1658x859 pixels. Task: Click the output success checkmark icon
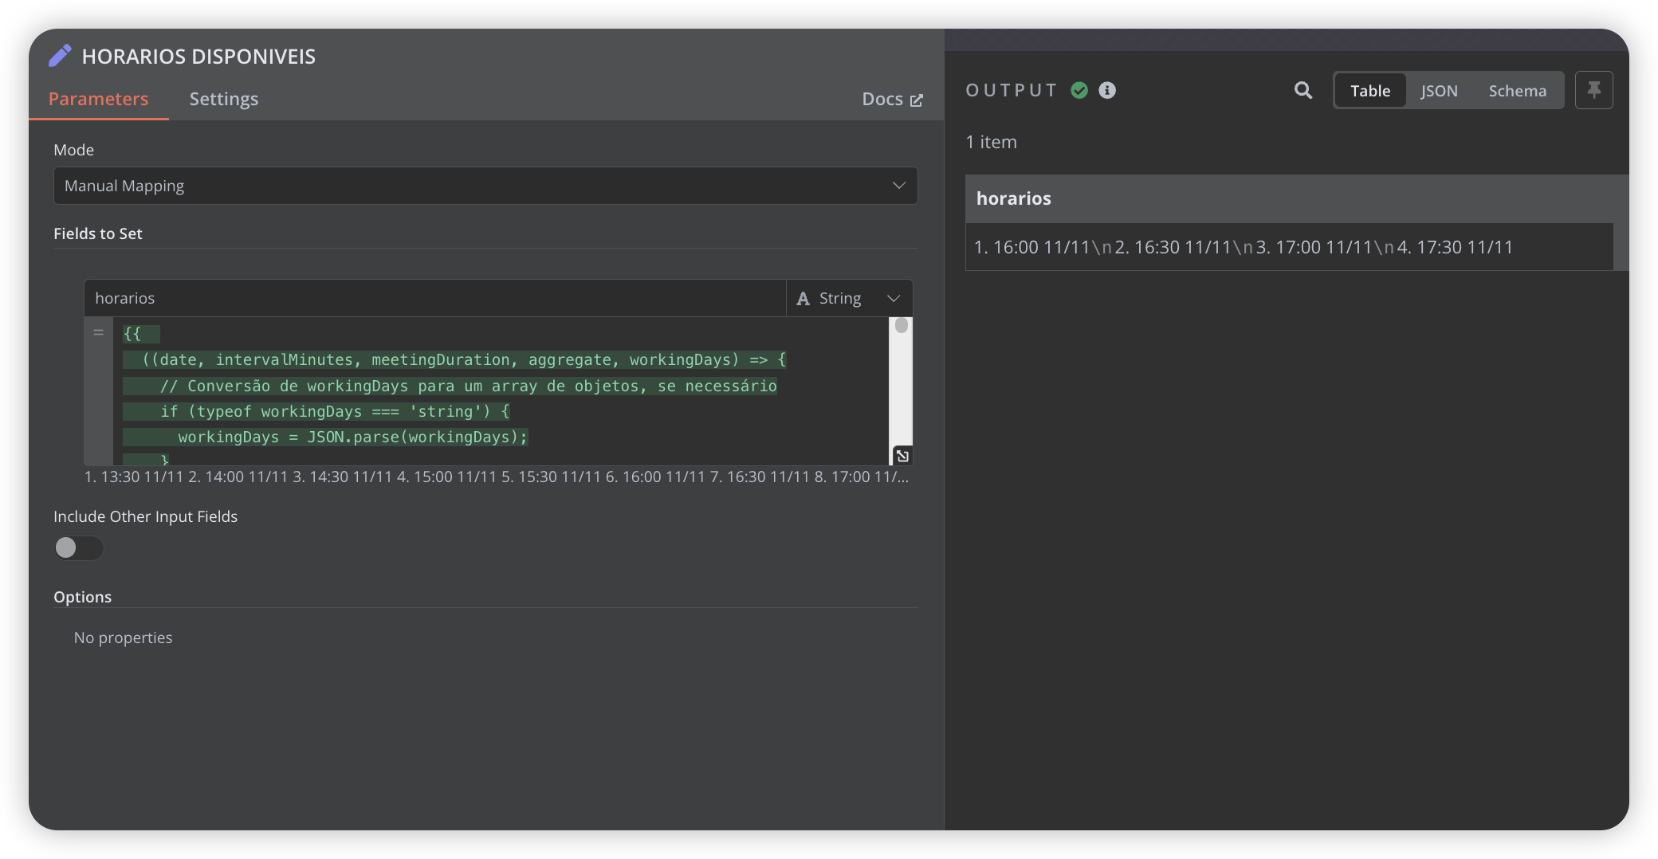pos(1079,90)
